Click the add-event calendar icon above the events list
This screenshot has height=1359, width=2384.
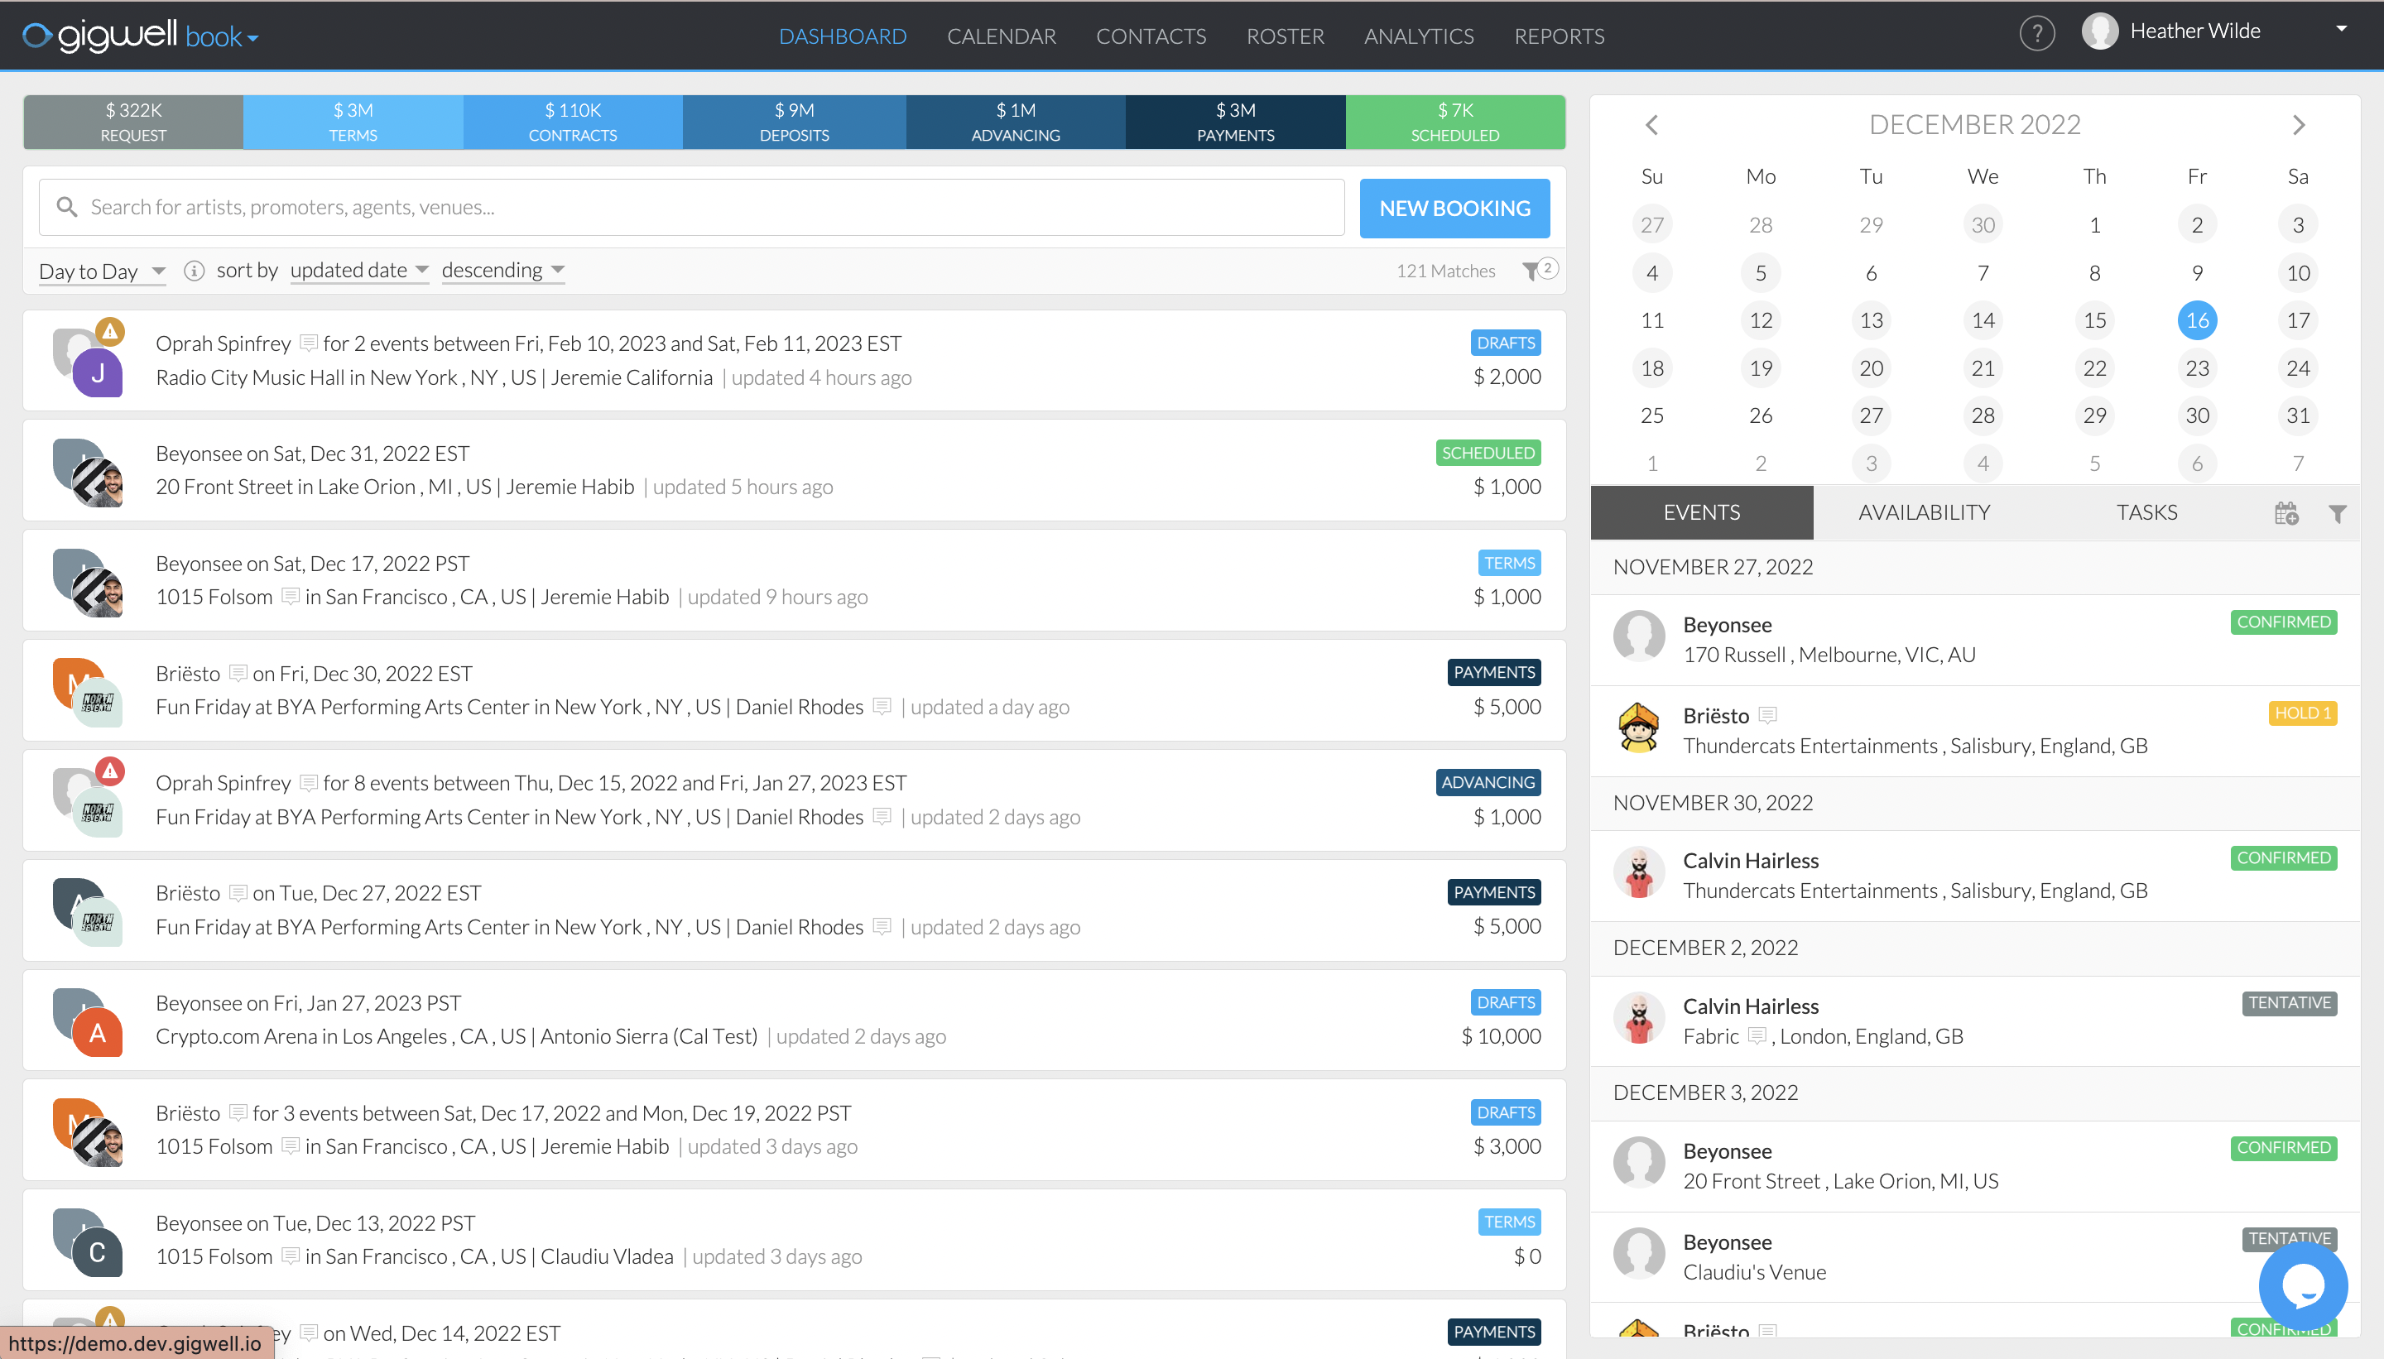[2286, 512]
